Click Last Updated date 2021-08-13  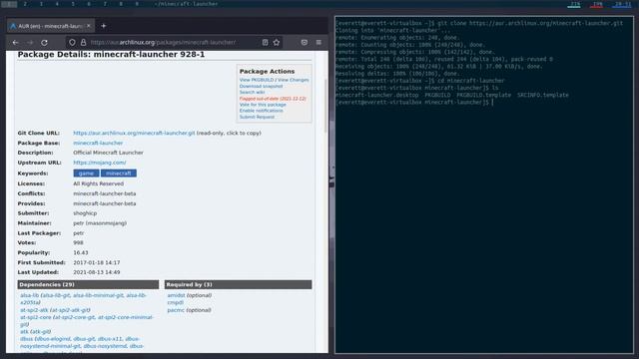(97, 272)
